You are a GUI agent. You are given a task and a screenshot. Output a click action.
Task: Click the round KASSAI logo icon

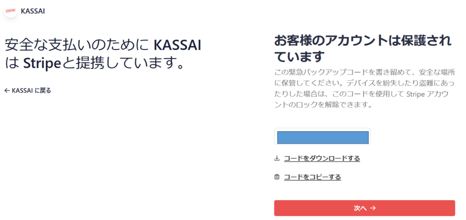[11, 11]
